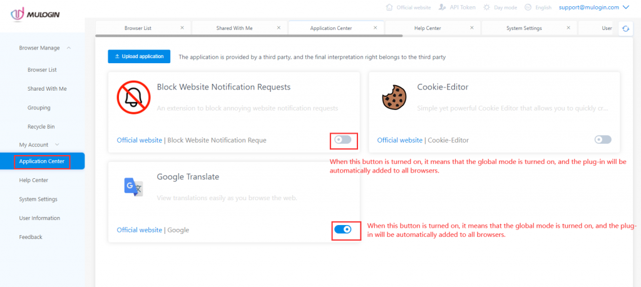Click the horizontal tab scrollbar

(249, 36)
